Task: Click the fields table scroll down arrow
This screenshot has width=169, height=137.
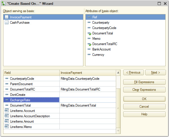Action: (118, 131)
